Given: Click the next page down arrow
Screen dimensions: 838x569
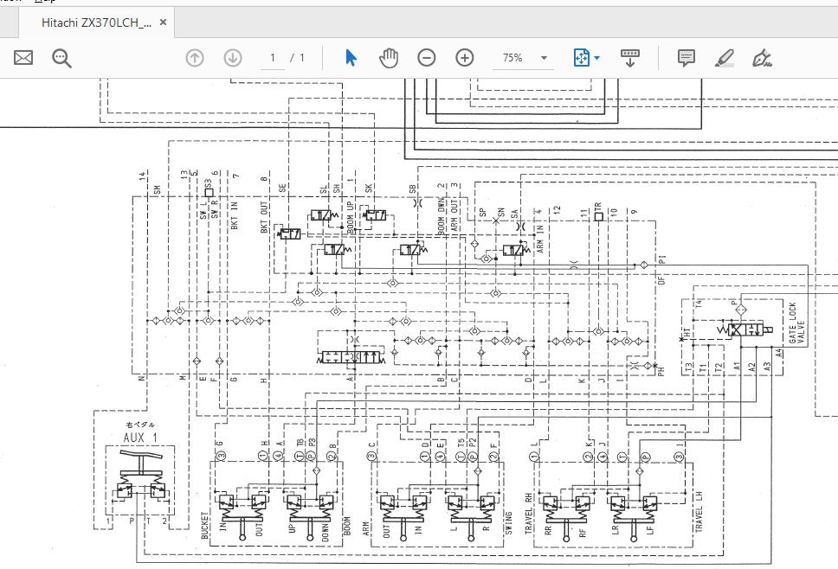Looking at the screenshot, I should tap(233, 58).
